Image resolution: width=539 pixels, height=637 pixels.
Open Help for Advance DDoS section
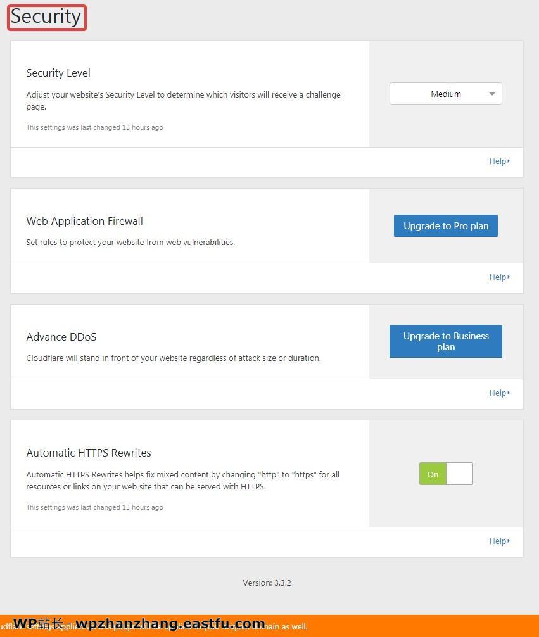(x=499, y=393)
